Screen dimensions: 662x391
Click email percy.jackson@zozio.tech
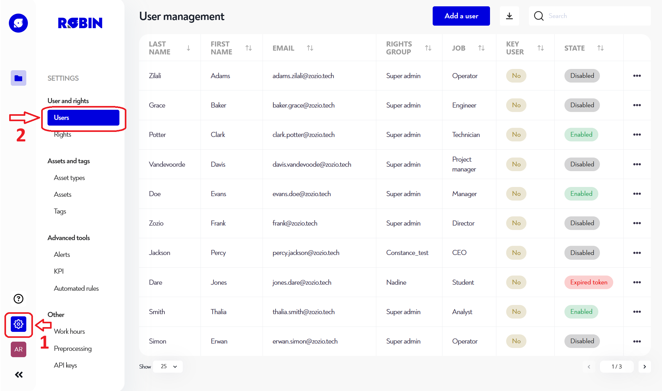(x=306, y=253)
